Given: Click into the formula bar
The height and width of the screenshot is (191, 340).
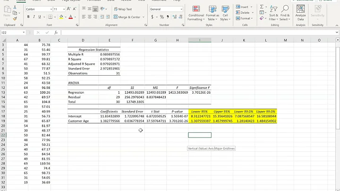Looking at the screenshot, I should [x=198, y=33].
